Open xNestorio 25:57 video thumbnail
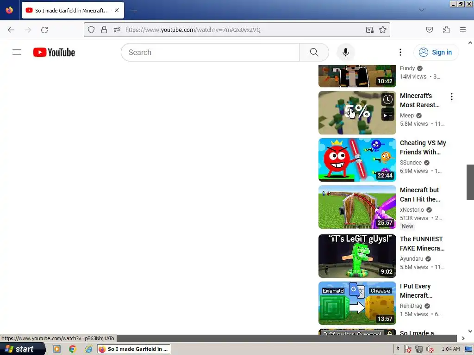474x355 pixels. point(357,207)
